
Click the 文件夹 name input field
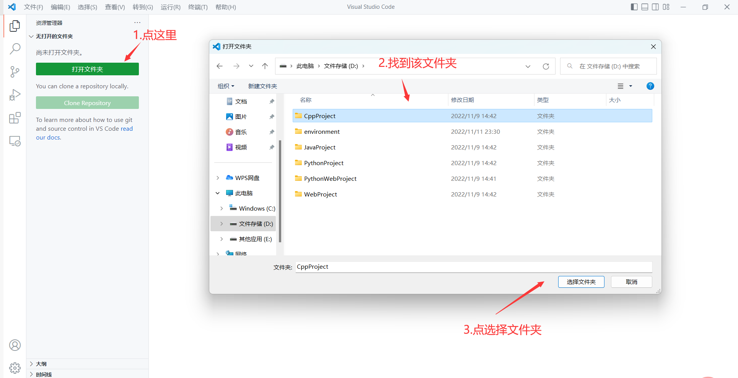pyautogui.click(x=474, y=267)
